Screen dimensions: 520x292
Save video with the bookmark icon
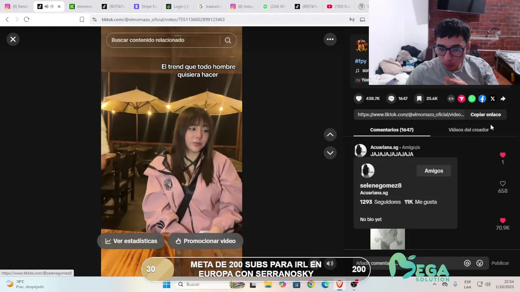tap(419, 99)
